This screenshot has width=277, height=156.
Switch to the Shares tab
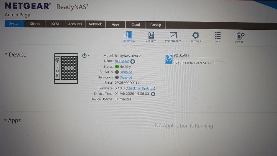pyautogui.click(x=35, y=24)
